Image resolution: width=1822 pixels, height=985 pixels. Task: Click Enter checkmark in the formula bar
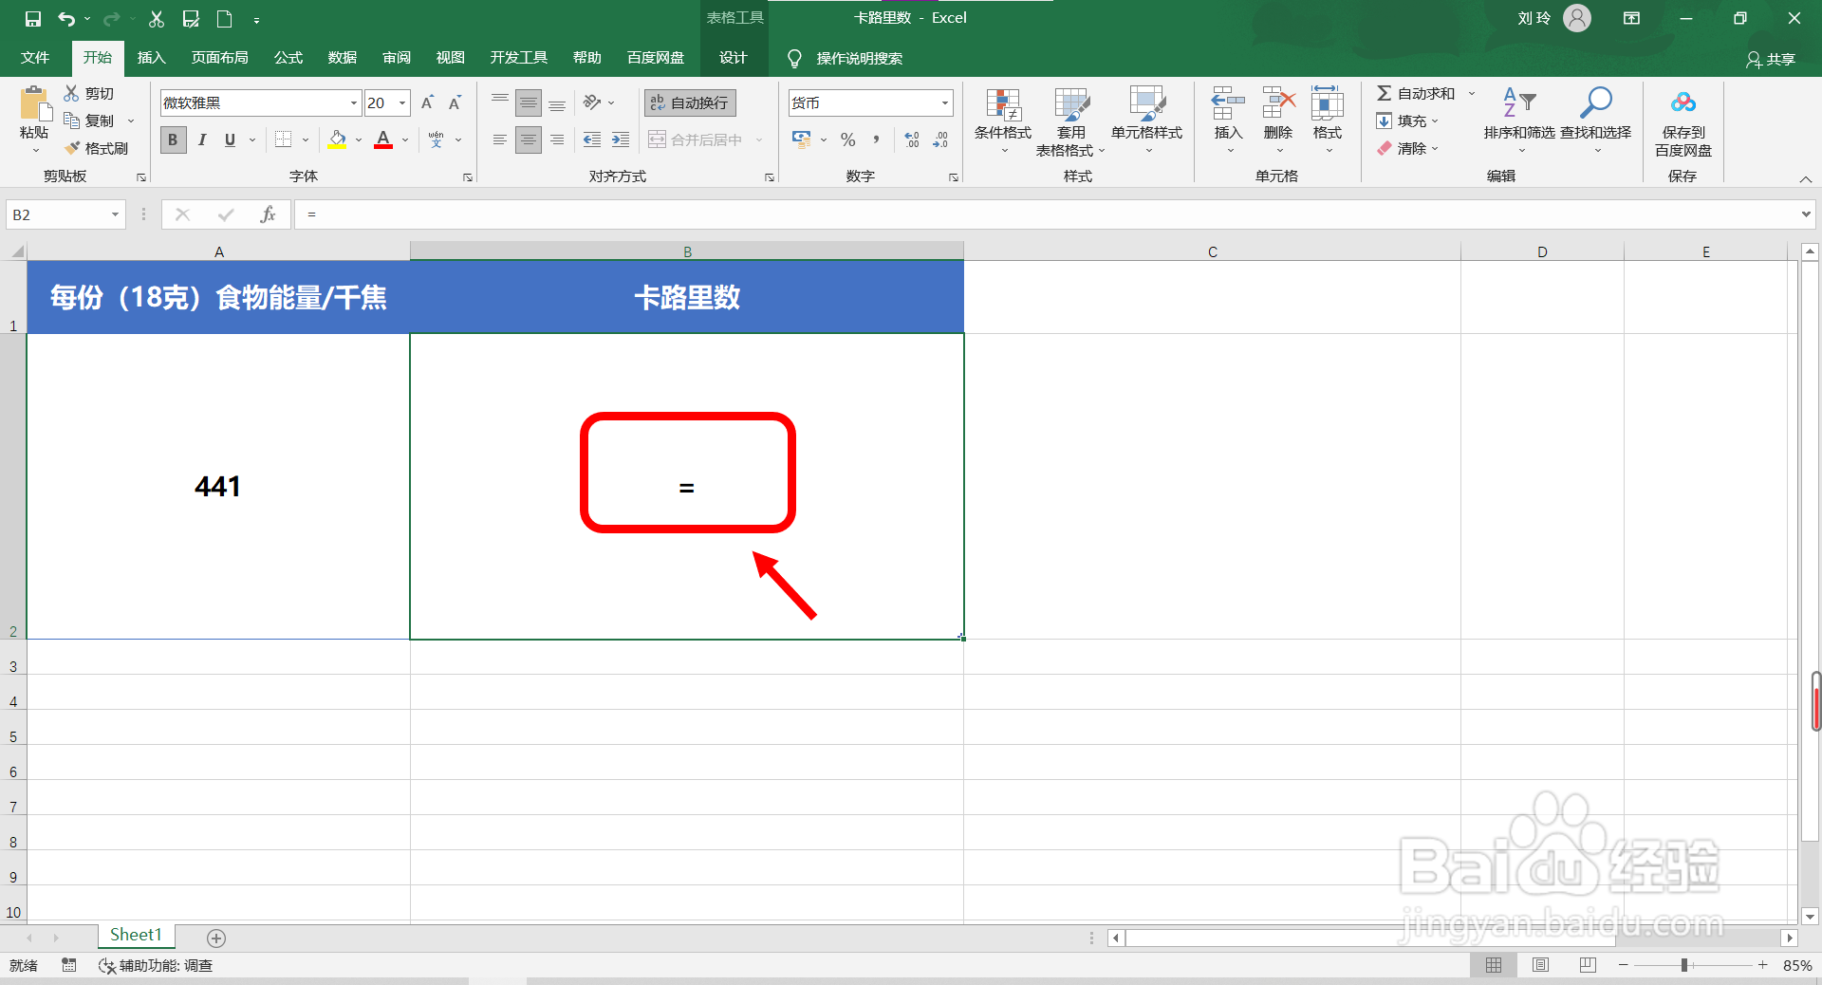226,214
